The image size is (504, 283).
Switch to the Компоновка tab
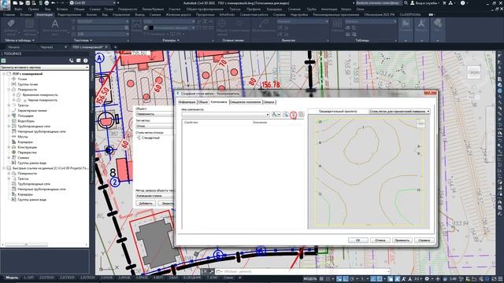219,101
